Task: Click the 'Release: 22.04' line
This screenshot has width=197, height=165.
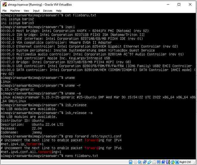Action: (21, 128)
